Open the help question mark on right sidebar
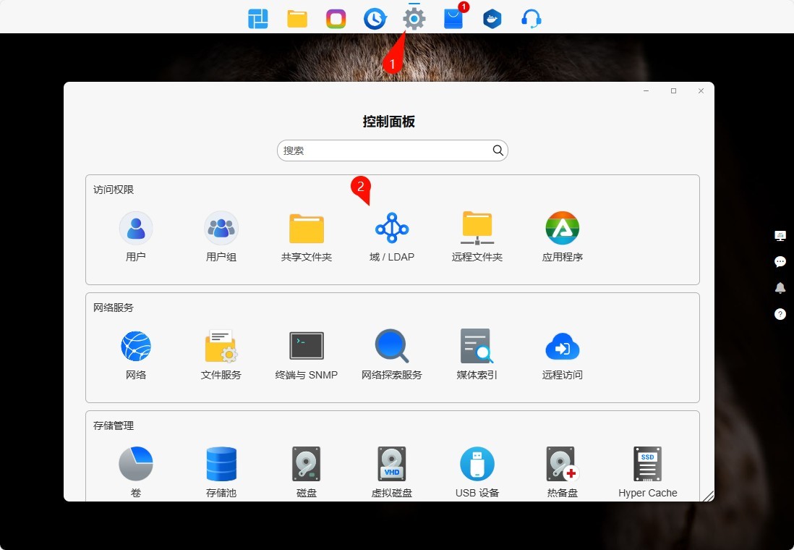Image resolution: width=794 pixels, height=550 pixels. click(x=780, y=314)
